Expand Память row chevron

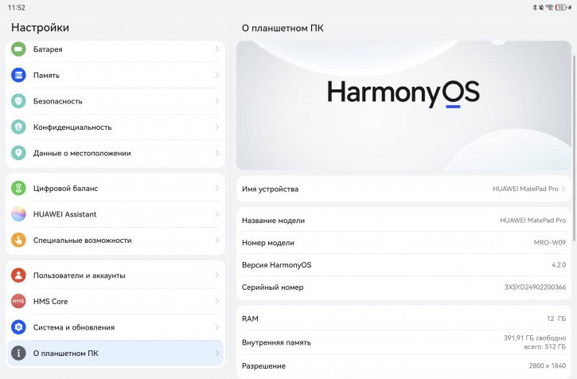click(x=216, y=75)
